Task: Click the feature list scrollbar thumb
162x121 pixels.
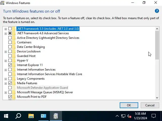Action: coord(157,45)
